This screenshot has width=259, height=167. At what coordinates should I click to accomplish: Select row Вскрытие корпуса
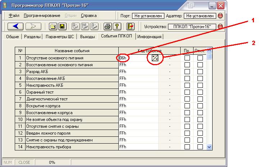pyautogui.click(x=72, y=106)
